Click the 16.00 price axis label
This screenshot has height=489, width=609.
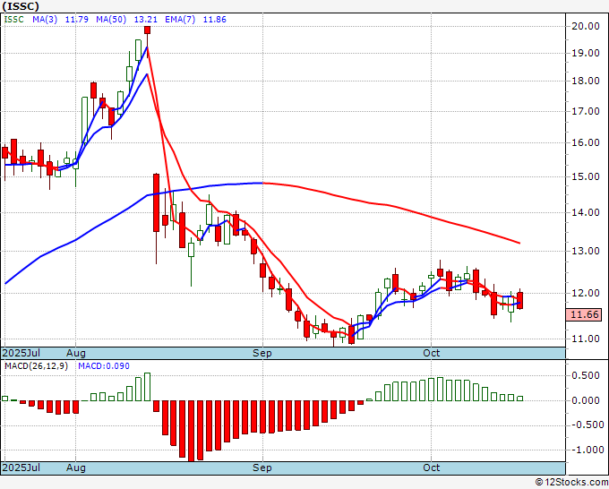point(586,142)
